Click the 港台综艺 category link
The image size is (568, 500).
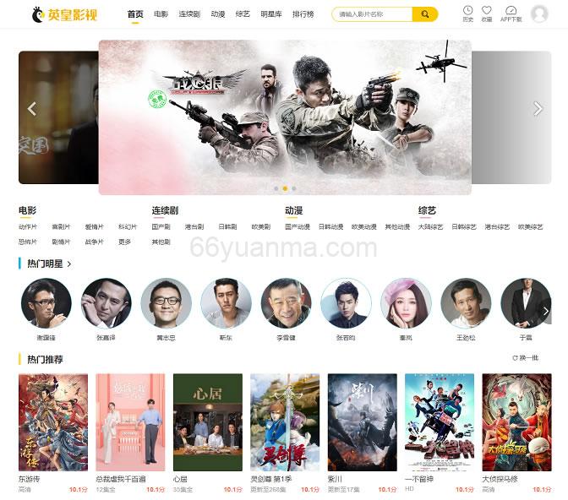coord(497,227)
